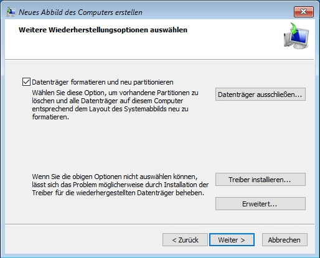Click the window title 'Neues Abbild des Computers erstellen'
The height and width of the screenshot is (258, 320).
pyautogui.click(x=80, y=12)
